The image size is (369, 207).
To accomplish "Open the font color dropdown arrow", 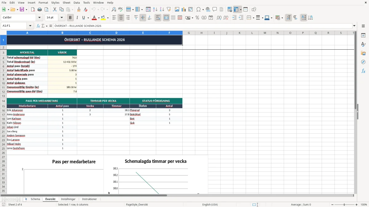I will (99, 18).
